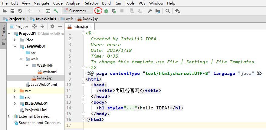Open the VCS menu

coord(142,3)
